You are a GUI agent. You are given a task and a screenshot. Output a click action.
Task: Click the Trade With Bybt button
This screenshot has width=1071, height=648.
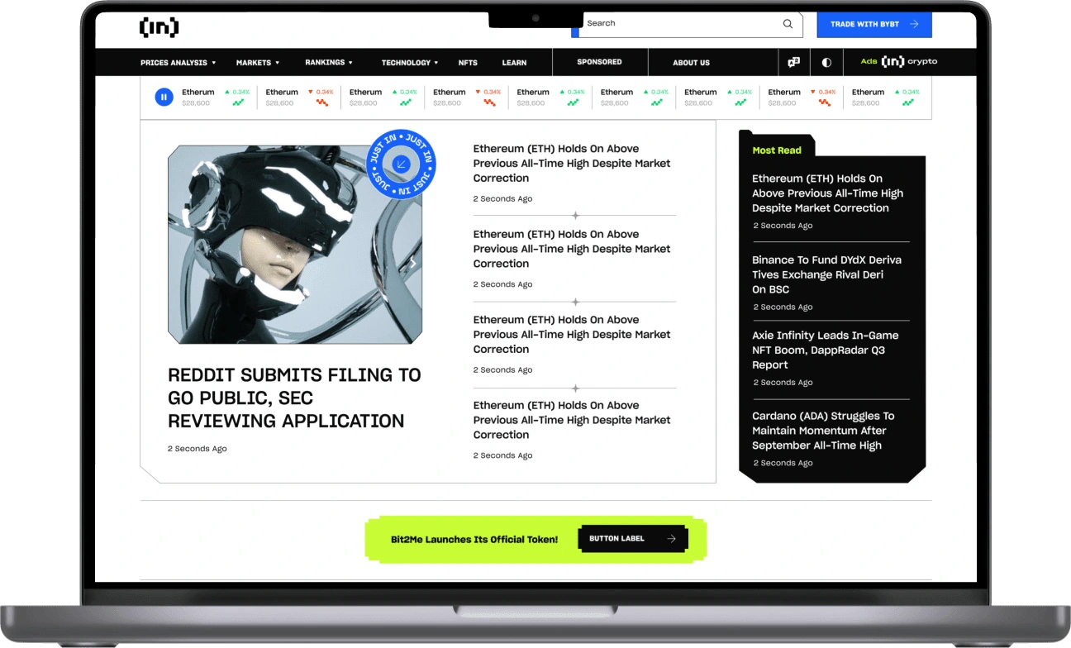[x=874, y=25]
